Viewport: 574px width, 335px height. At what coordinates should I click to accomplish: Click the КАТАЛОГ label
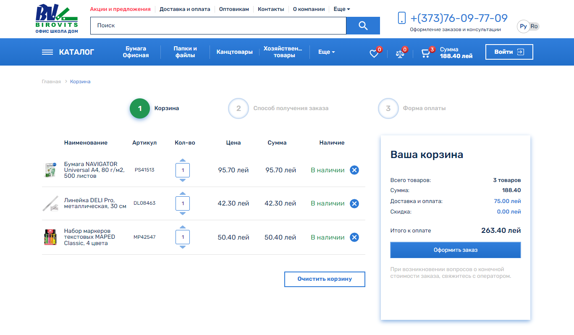(x=77, y=52)
